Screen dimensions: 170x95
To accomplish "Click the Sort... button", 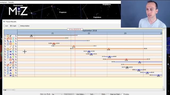I will 92,94.
